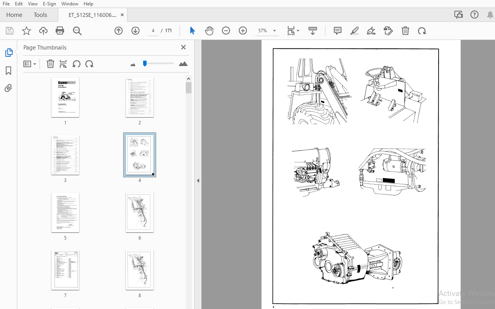The height and width of the screenshot is (309, 495).
Task: Open the E-Sign menu
Action: coord(49,4)
